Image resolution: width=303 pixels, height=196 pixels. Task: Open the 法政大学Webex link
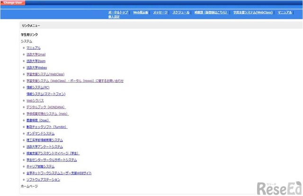tap(36, 68)
